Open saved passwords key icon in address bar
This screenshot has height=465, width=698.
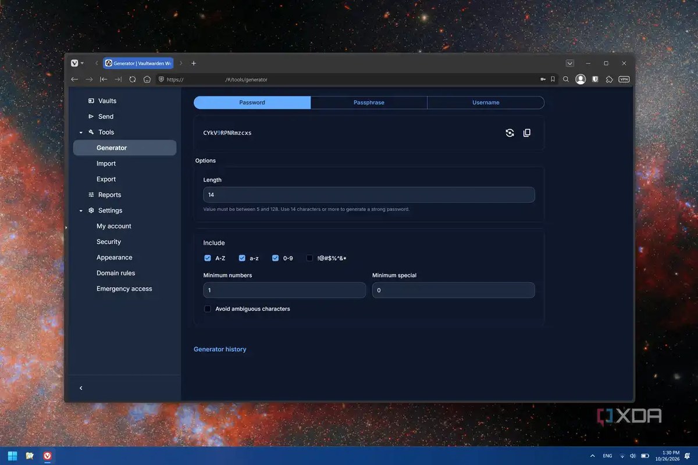pyautogui.click(x=543, y=79)
